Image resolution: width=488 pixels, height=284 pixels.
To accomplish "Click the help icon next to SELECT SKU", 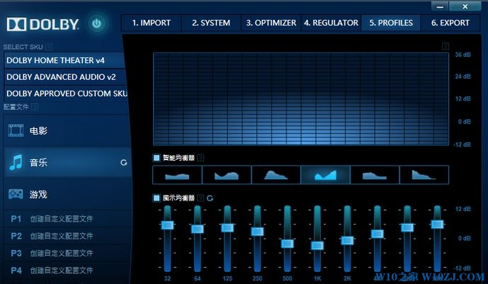I will (x=49, y=47).
